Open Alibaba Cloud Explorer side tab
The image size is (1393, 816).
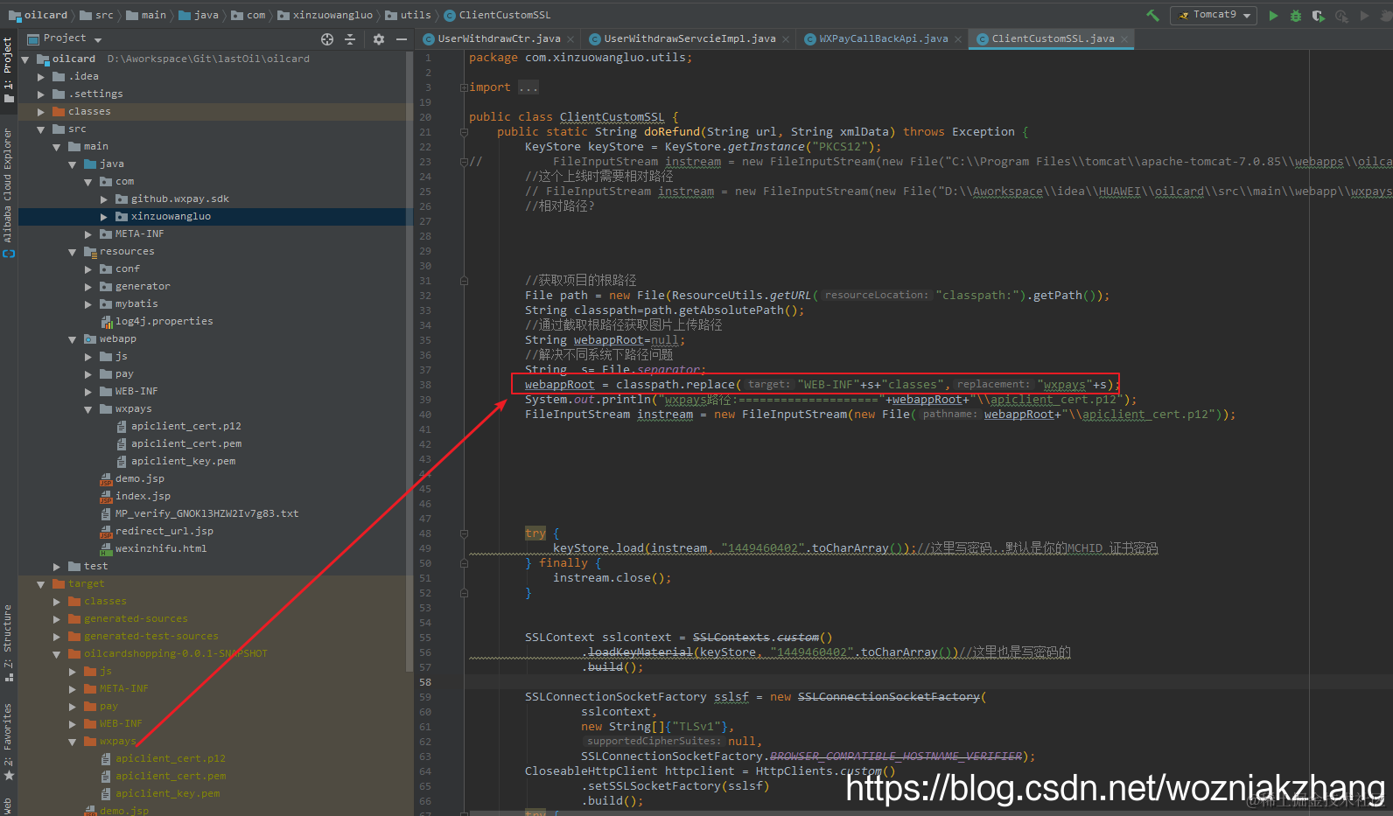pos(8,192)
